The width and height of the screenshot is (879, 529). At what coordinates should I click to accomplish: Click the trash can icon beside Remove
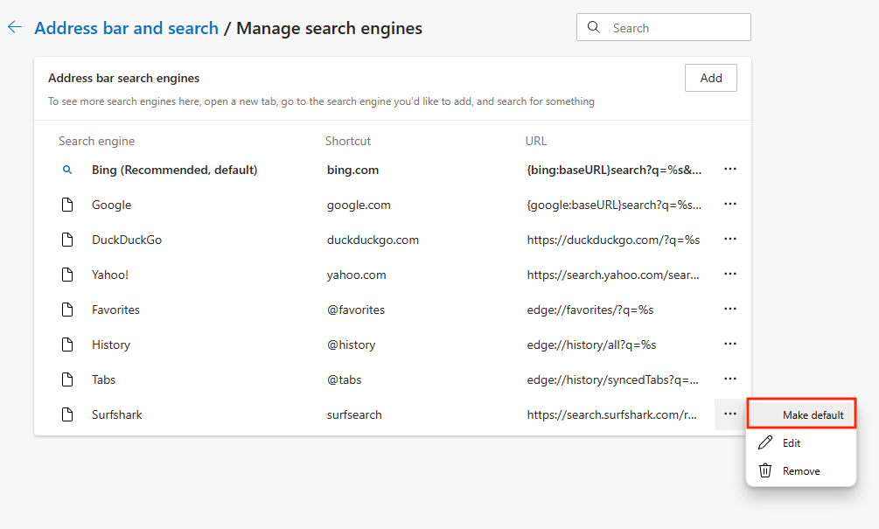pos(765,470)
